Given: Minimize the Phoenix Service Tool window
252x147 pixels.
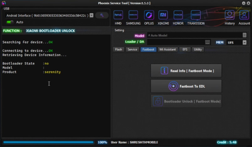Looking at the screenshot, I should coord(244,3).
